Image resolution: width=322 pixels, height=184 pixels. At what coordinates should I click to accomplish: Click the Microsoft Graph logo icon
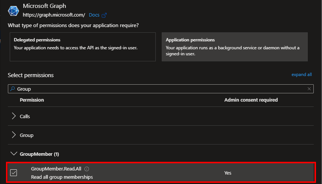(14, 11)
